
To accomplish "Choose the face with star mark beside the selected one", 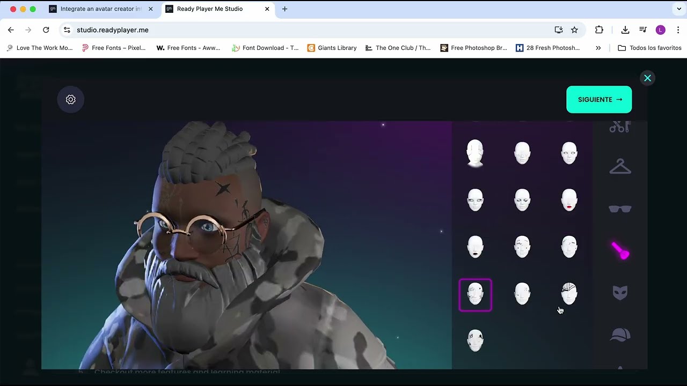I will [522, 294].
